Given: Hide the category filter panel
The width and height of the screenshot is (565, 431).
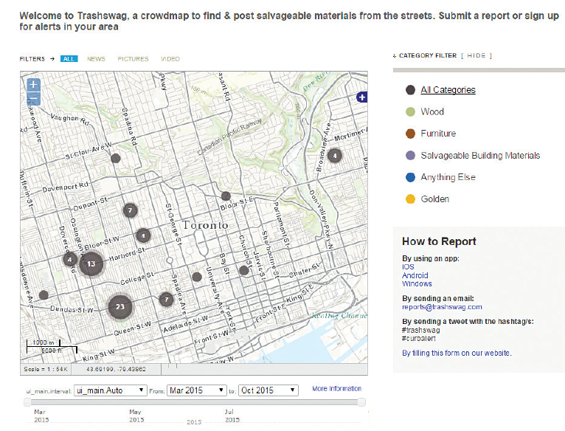Looking at the screenshot, I should tap(476, 55).
